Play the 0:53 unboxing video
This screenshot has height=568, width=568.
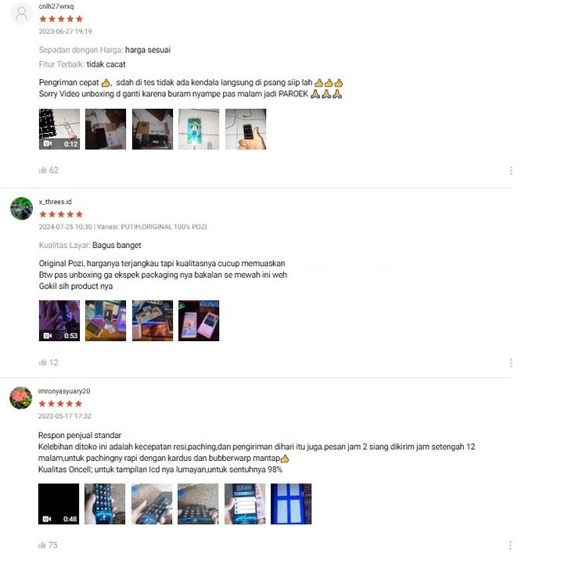click(59, 321)
